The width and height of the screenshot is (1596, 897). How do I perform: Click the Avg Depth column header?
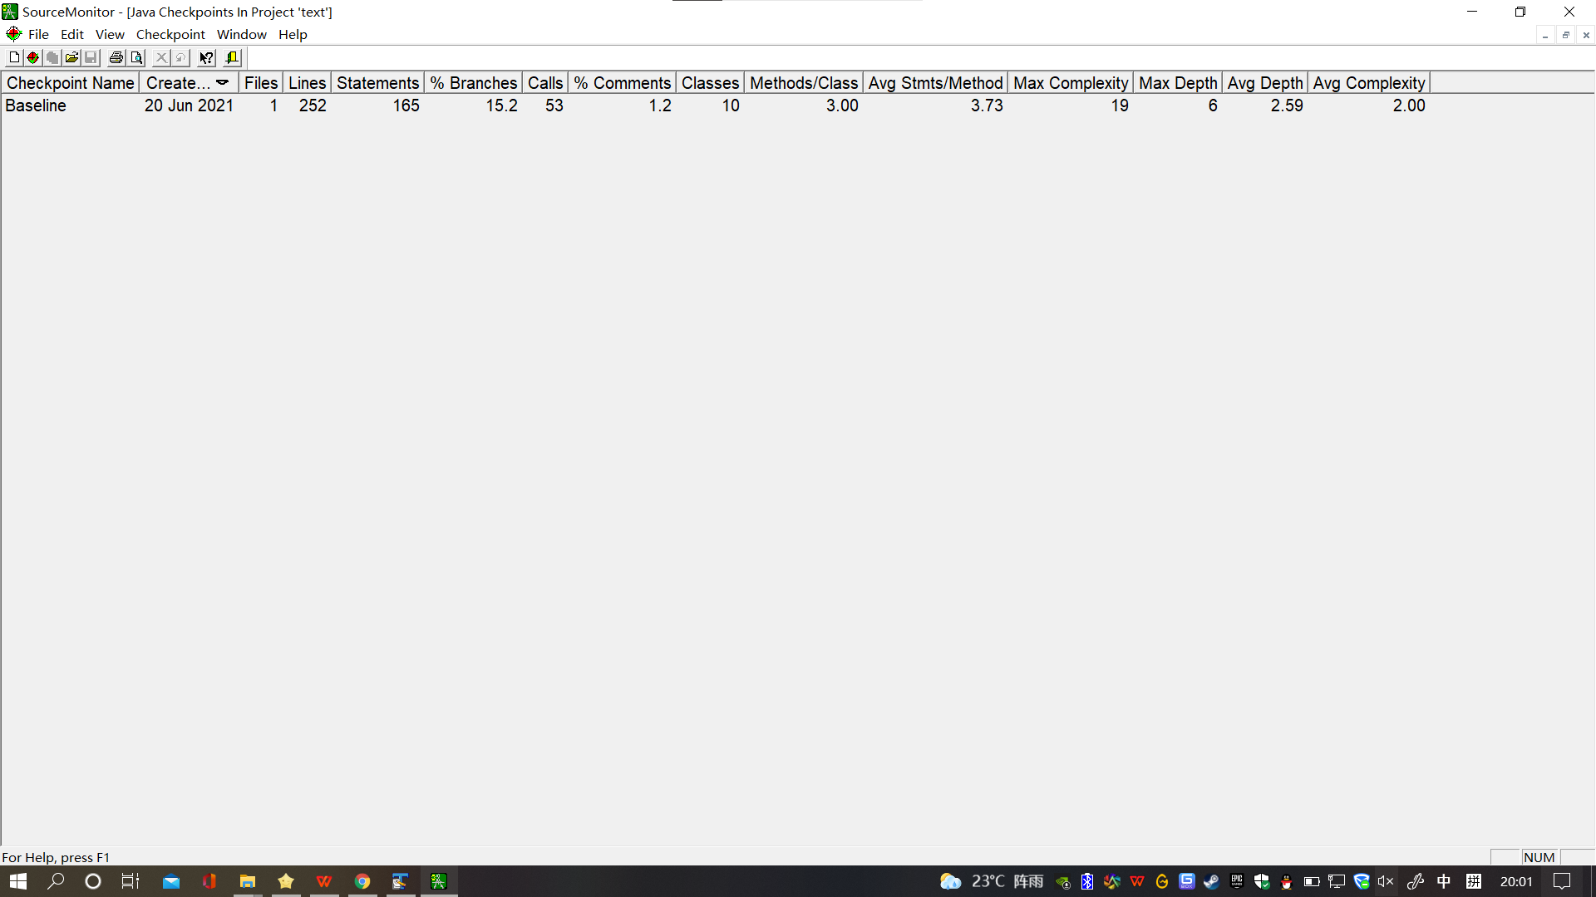pos(1264,83)
